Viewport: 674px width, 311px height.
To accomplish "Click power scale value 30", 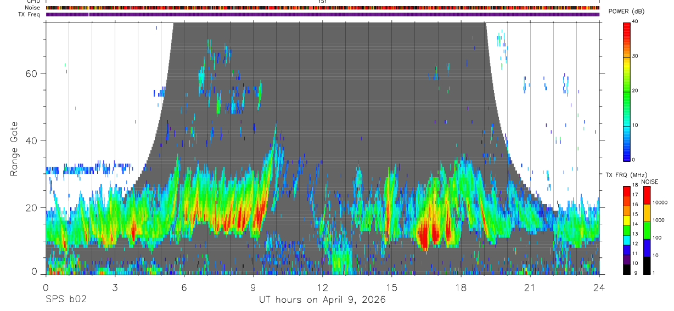I will point(635,56).
